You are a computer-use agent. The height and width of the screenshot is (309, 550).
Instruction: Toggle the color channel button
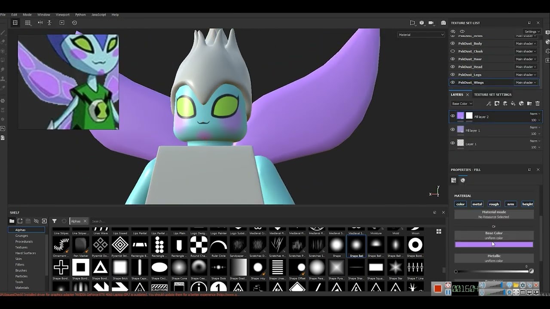tap(461, 204)
